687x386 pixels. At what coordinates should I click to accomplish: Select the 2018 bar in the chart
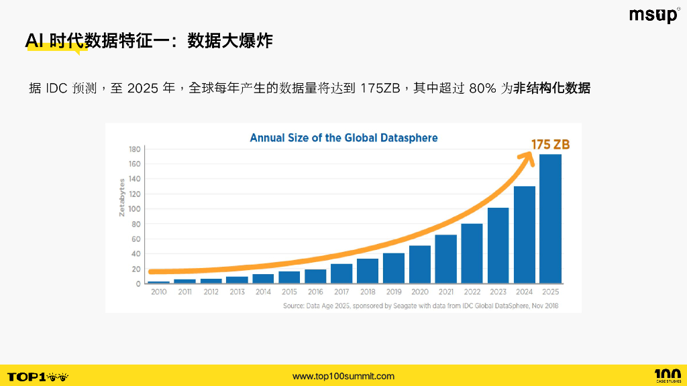pos(367,271)
